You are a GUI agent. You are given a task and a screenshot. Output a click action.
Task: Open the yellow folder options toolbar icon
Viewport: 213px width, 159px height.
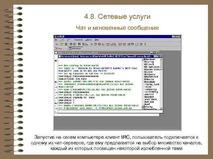(x=62, y=44)
